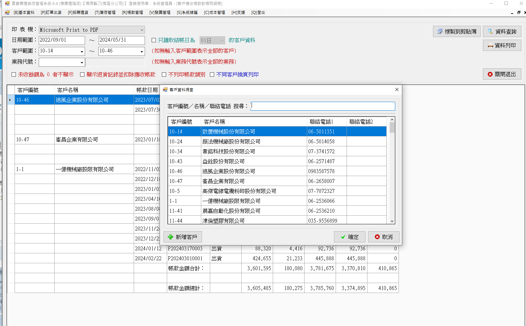Toggle 未收餘額為 0 者不顯示 checkbox
526x326 pixels.
tap(14, 75)
